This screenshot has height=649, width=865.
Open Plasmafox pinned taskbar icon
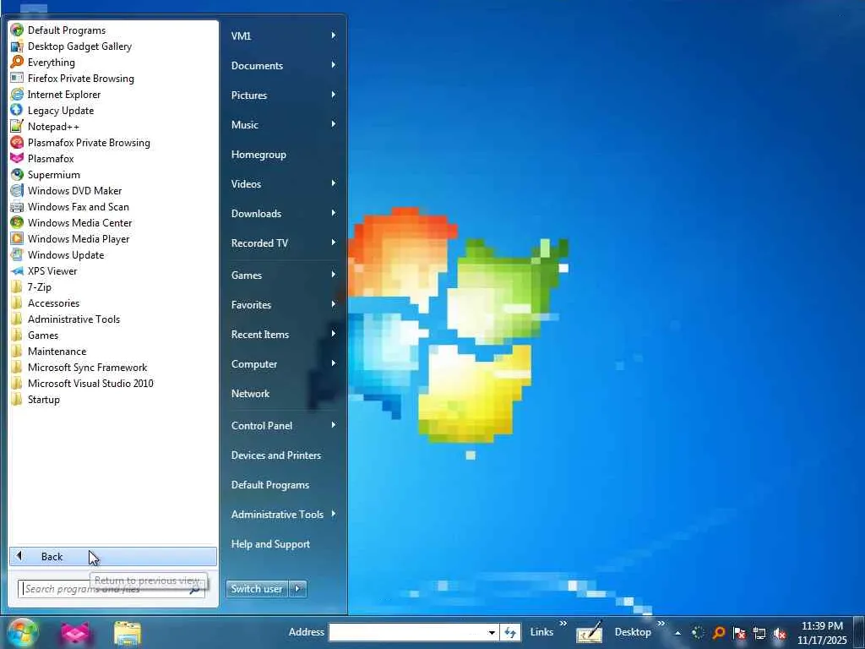coord(75,633)
